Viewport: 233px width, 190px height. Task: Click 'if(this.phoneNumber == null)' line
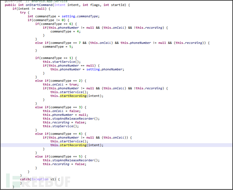click(71, 65)
